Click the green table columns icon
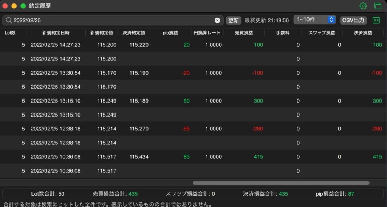 click(376, 20)
